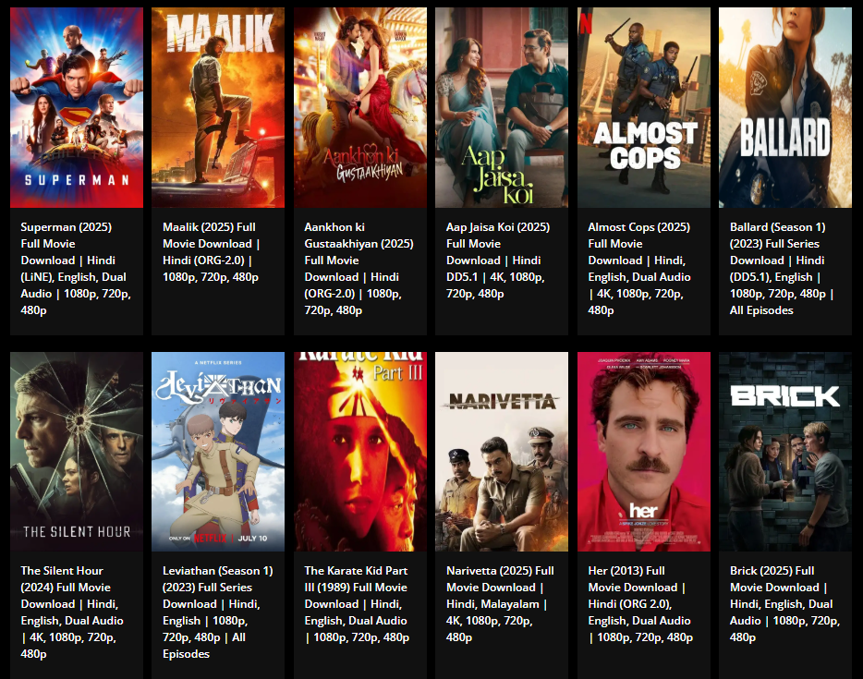Open the Almost Cops poster

pos(643,107)
